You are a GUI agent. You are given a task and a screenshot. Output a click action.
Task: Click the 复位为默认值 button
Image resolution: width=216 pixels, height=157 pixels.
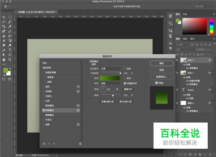(x=125, y=102)
